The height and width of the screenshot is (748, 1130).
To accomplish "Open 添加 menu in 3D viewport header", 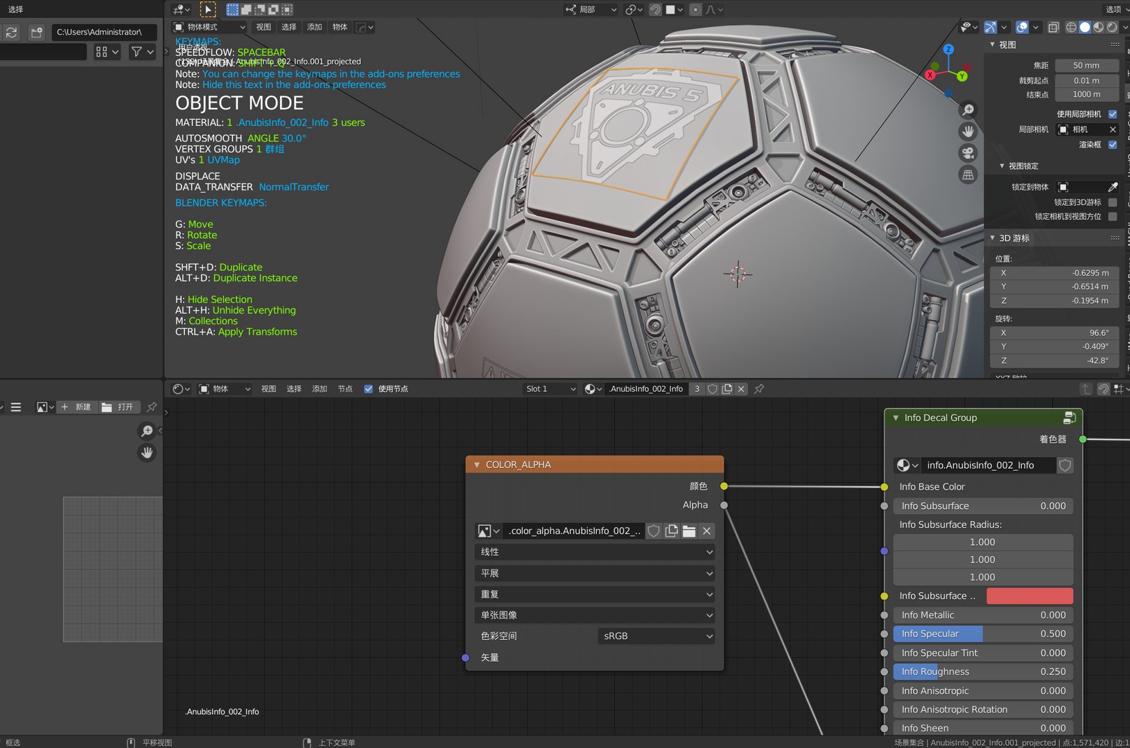I will [x=315, y=27].
